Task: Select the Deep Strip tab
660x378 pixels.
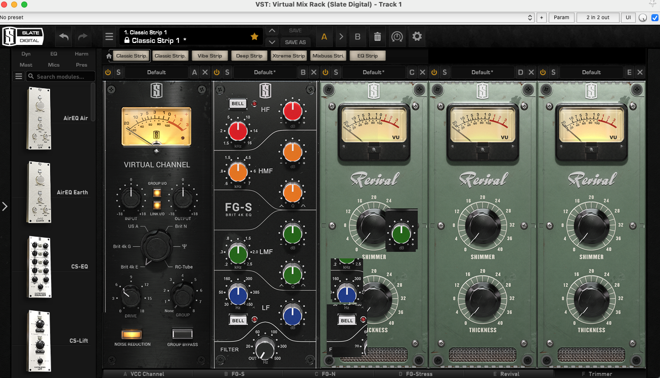Action: (x=249, y=56)
